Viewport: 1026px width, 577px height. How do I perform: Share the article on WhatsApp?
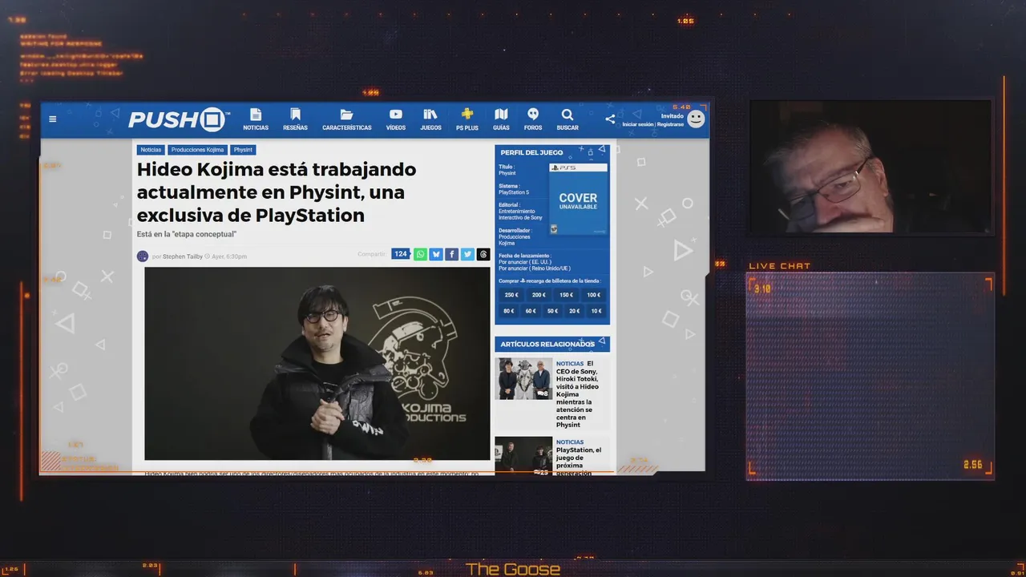click(420, 254)
